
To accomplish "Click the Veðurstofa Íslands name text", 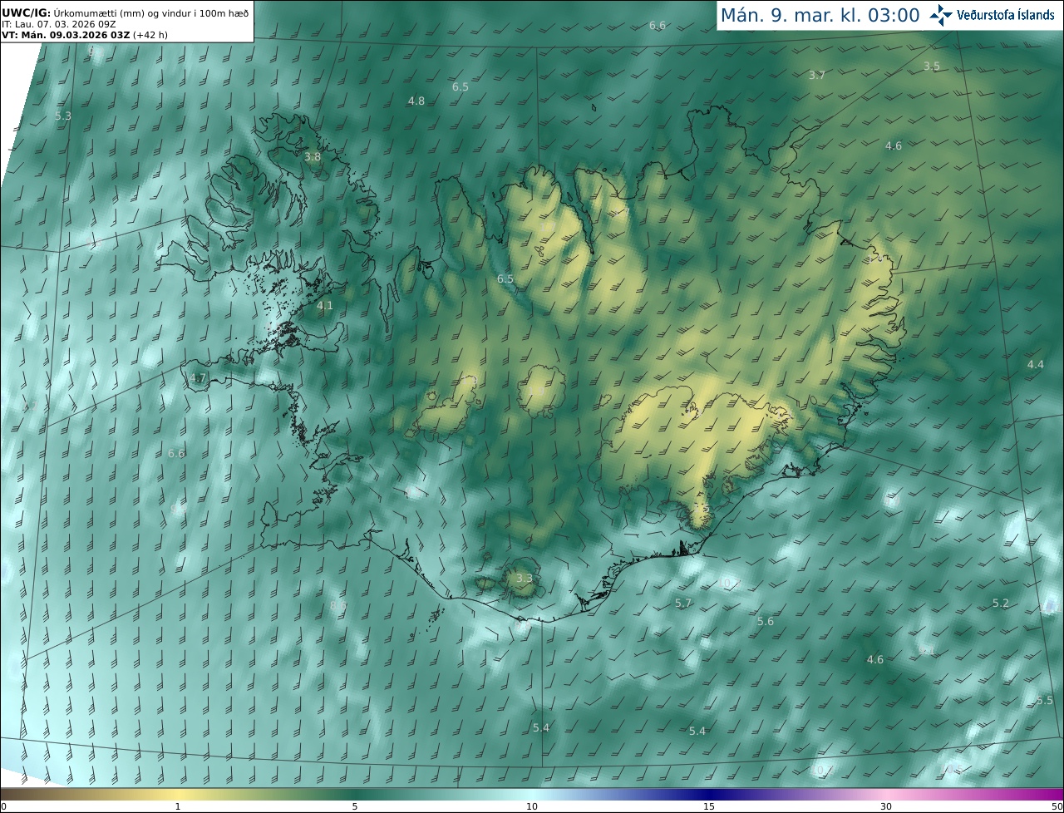I will click(1006, 15).
